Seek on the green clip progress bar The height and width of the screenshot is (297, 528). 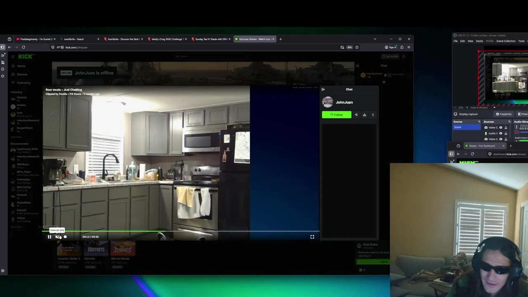point(181,231)
